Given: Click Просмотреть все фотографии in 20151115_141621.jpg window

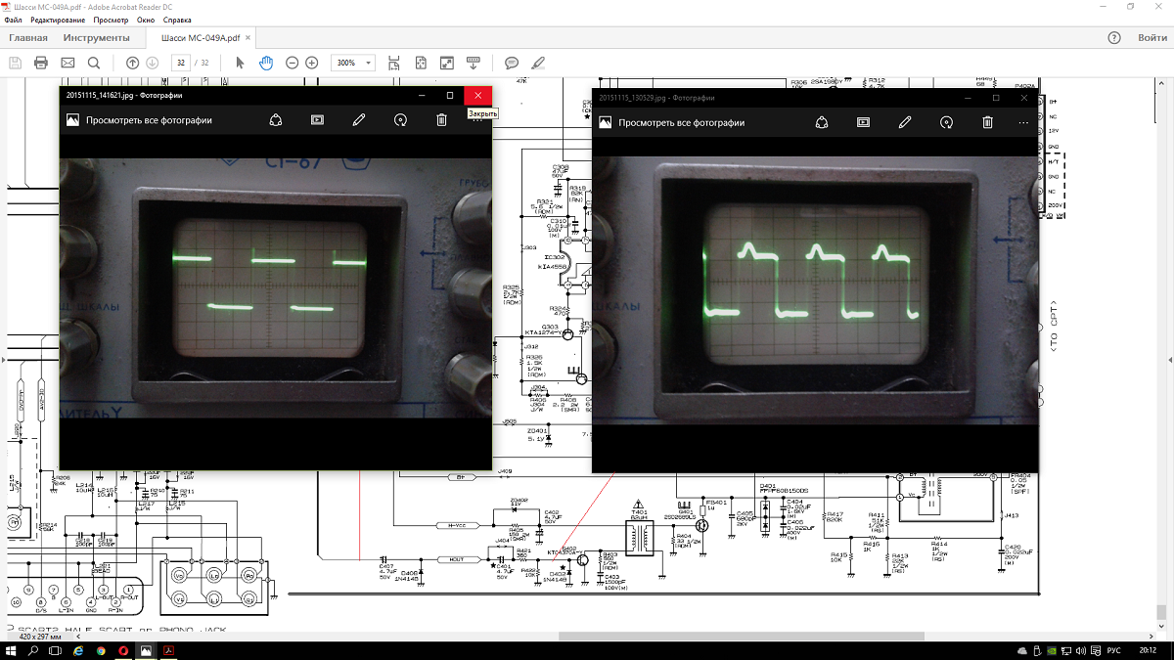Looking at the screenshot, I should (x=149, y=120).
